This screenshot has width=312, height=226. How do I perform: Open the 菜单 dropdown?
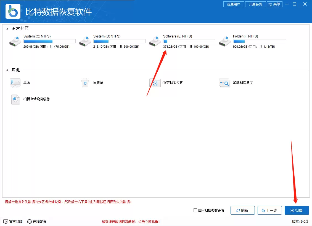point(275,4)
